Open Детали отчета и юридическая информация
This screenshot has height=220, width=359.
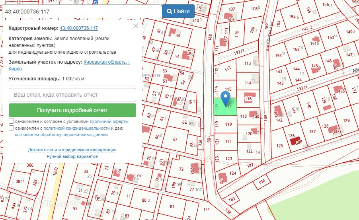[72, 150]
